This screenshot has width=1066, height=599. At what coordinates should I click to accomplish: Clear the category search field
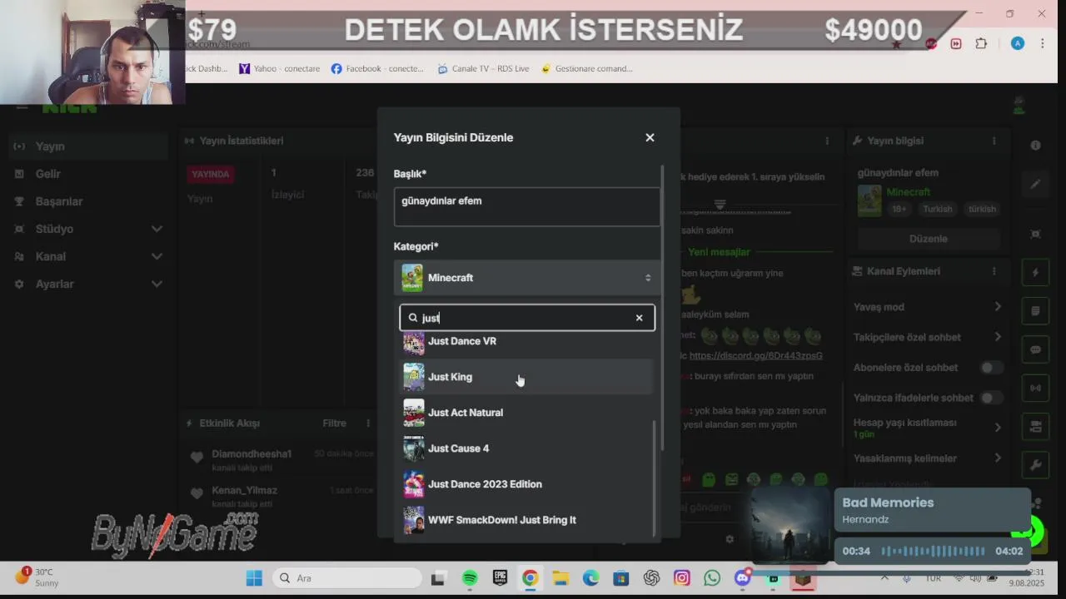(639, 318)
